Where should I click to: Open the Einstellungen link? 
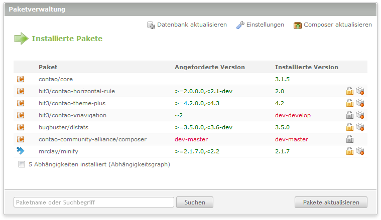pyautogui.click(x=265, y=25)
